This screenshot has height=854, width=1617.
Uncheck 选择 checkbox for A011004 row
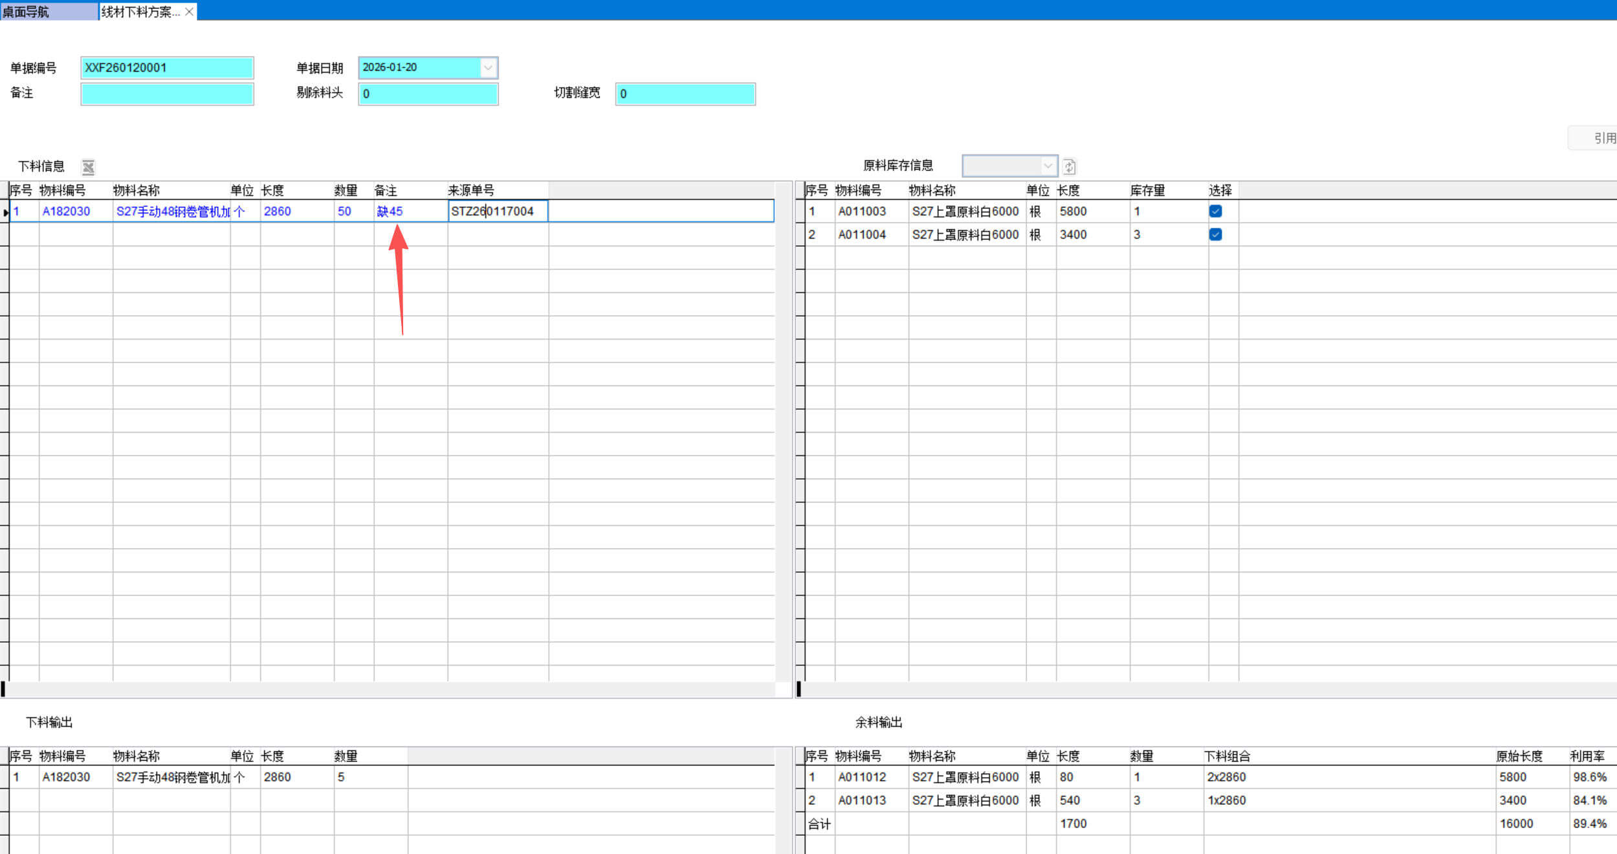(1215, 234)
